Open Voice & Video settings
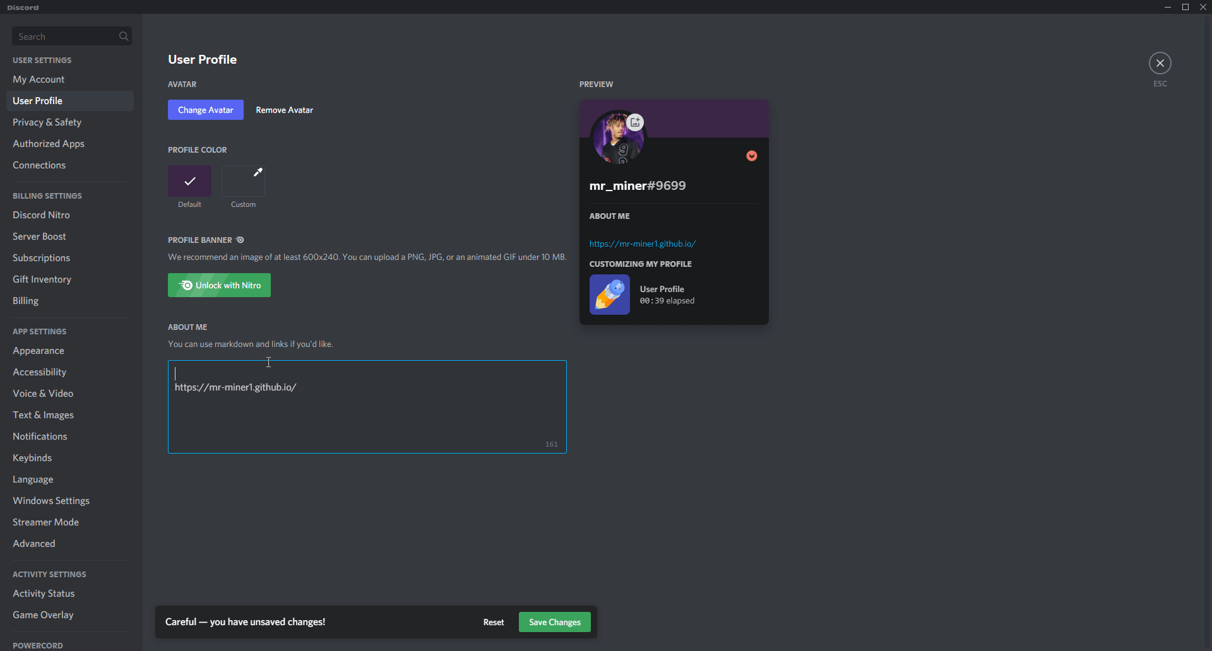The height and width of the screenshot is (651, 1212). click(70, 394)
